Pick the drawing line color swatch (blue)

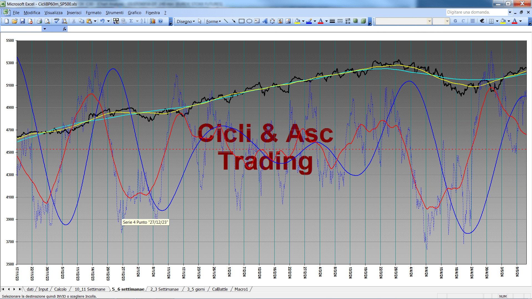pos(309,21)
